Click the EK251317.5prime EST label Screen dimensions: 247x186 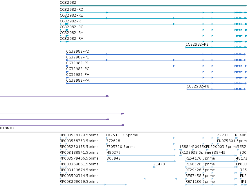tap(122, 135)
